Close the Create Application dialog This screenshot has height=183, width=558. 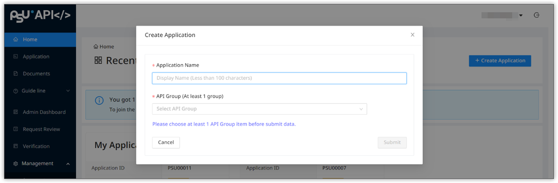(412, 35)
